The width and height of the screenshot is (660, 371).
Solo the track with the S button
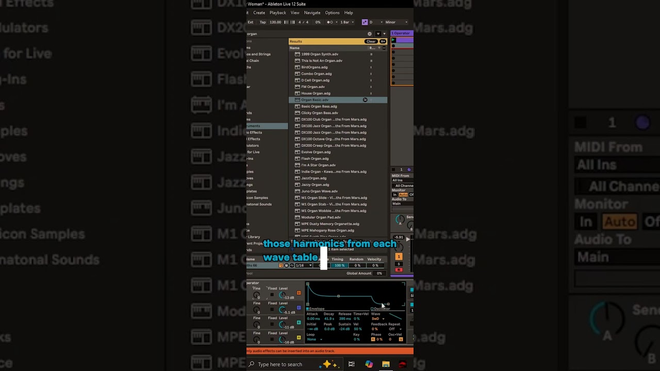[399, 264]
